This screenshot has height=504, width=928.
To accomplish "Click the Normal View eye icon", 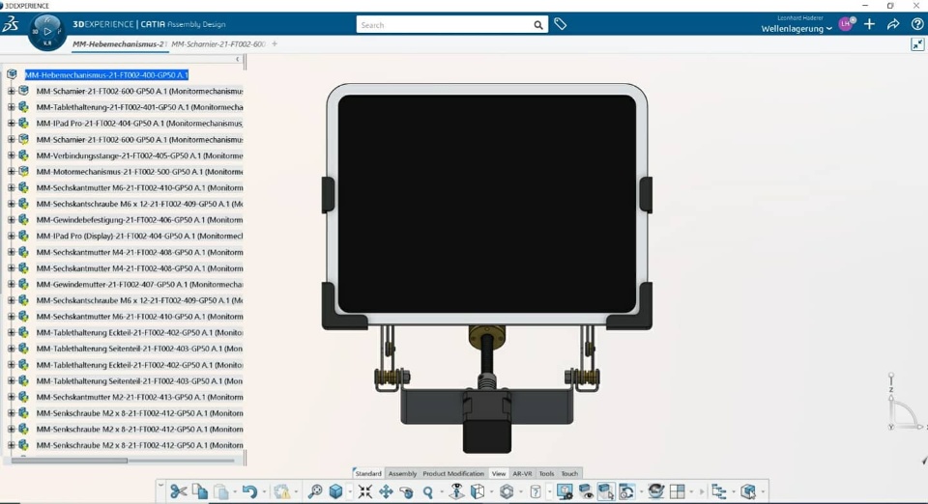I will coord(456,491).
